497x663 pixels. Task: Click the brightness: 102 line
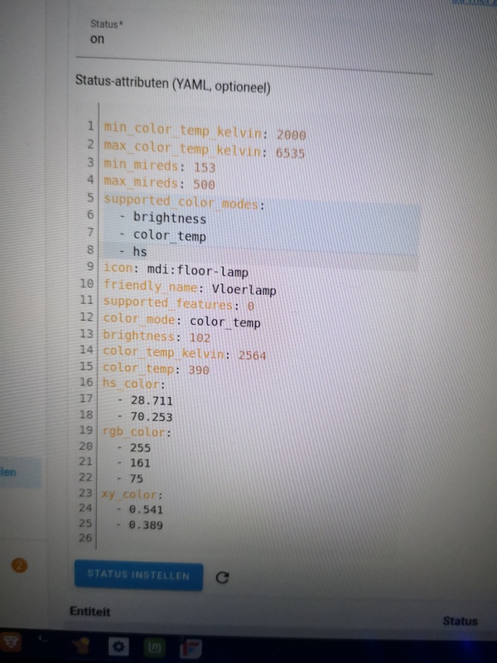pyautogui.click(x=157, y=336)
